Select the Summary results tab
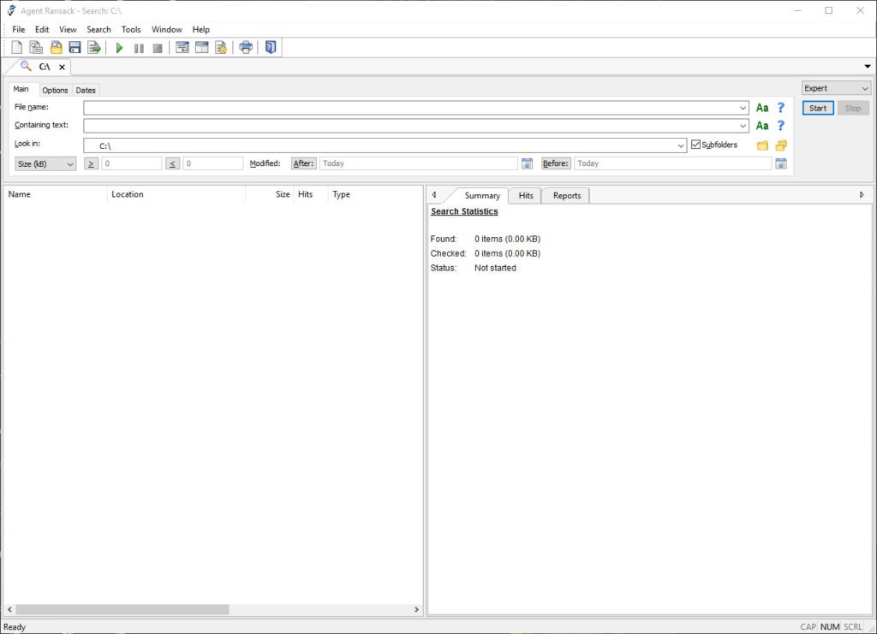The image size is (877, 634). [482, 196]
